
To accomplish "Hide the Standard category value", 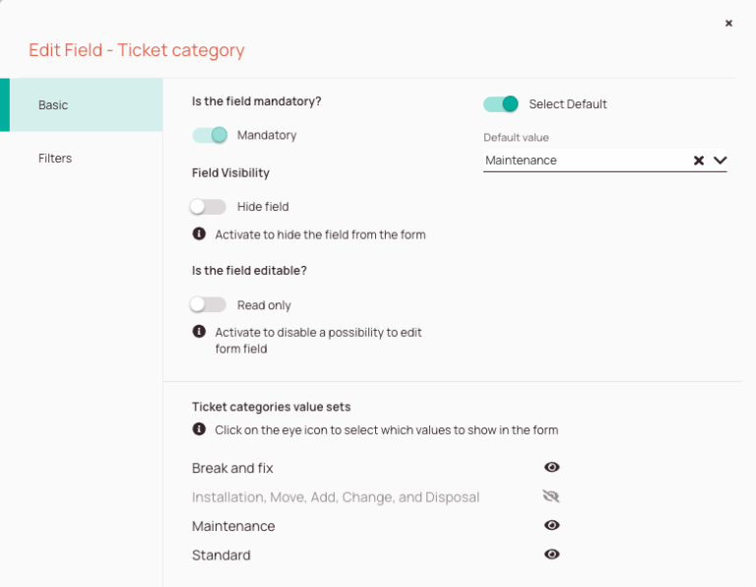I will tap(551, 554).
